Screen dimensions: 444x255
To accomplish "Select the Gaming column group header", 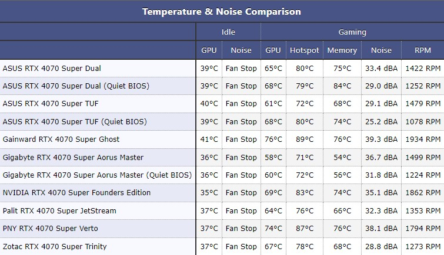I will [352, 32].
